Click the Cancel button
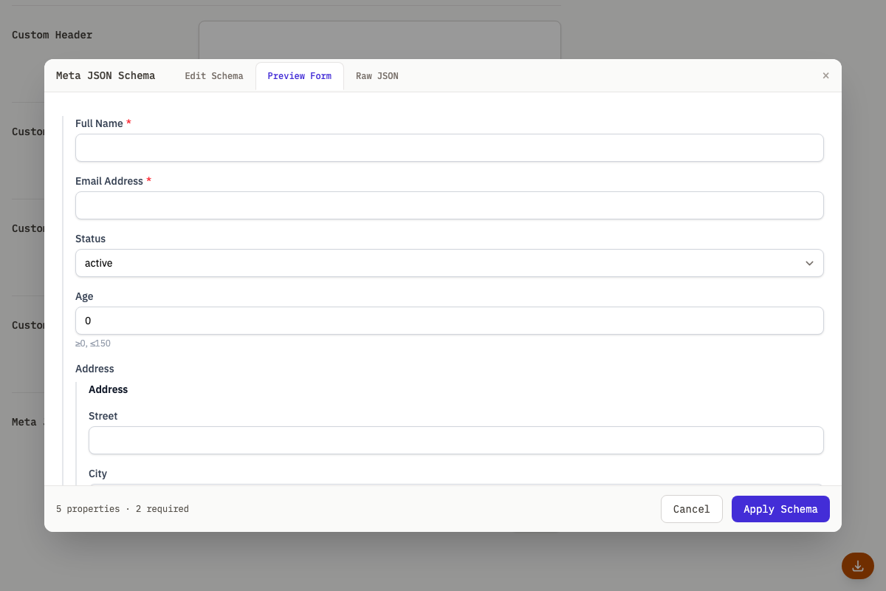Viewport: 886px width, 591px height. point(691,509)
